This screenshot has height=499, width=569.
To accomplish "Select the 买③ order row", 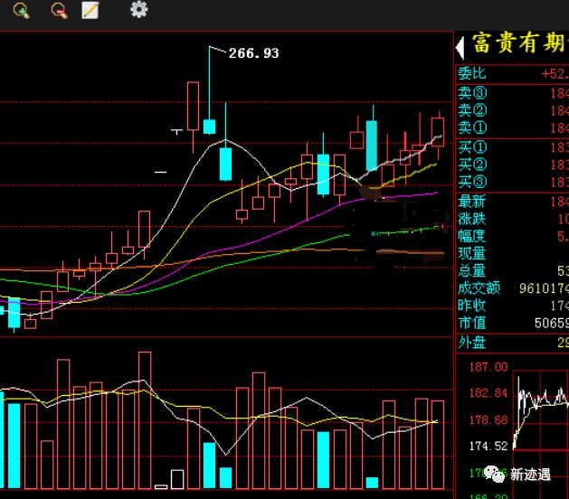I will tap(512, 182).
